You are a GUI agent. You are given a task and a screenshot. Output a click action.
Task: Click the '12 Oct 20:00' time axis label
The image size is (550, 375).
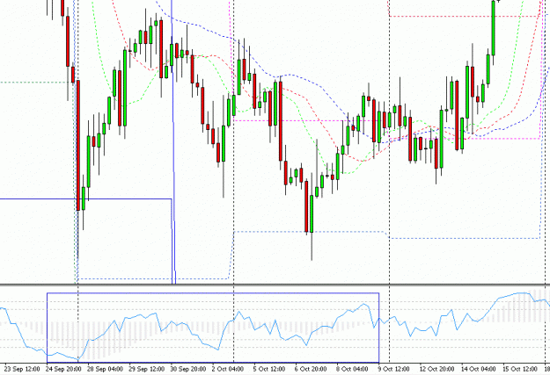click(x=437, y=369)
